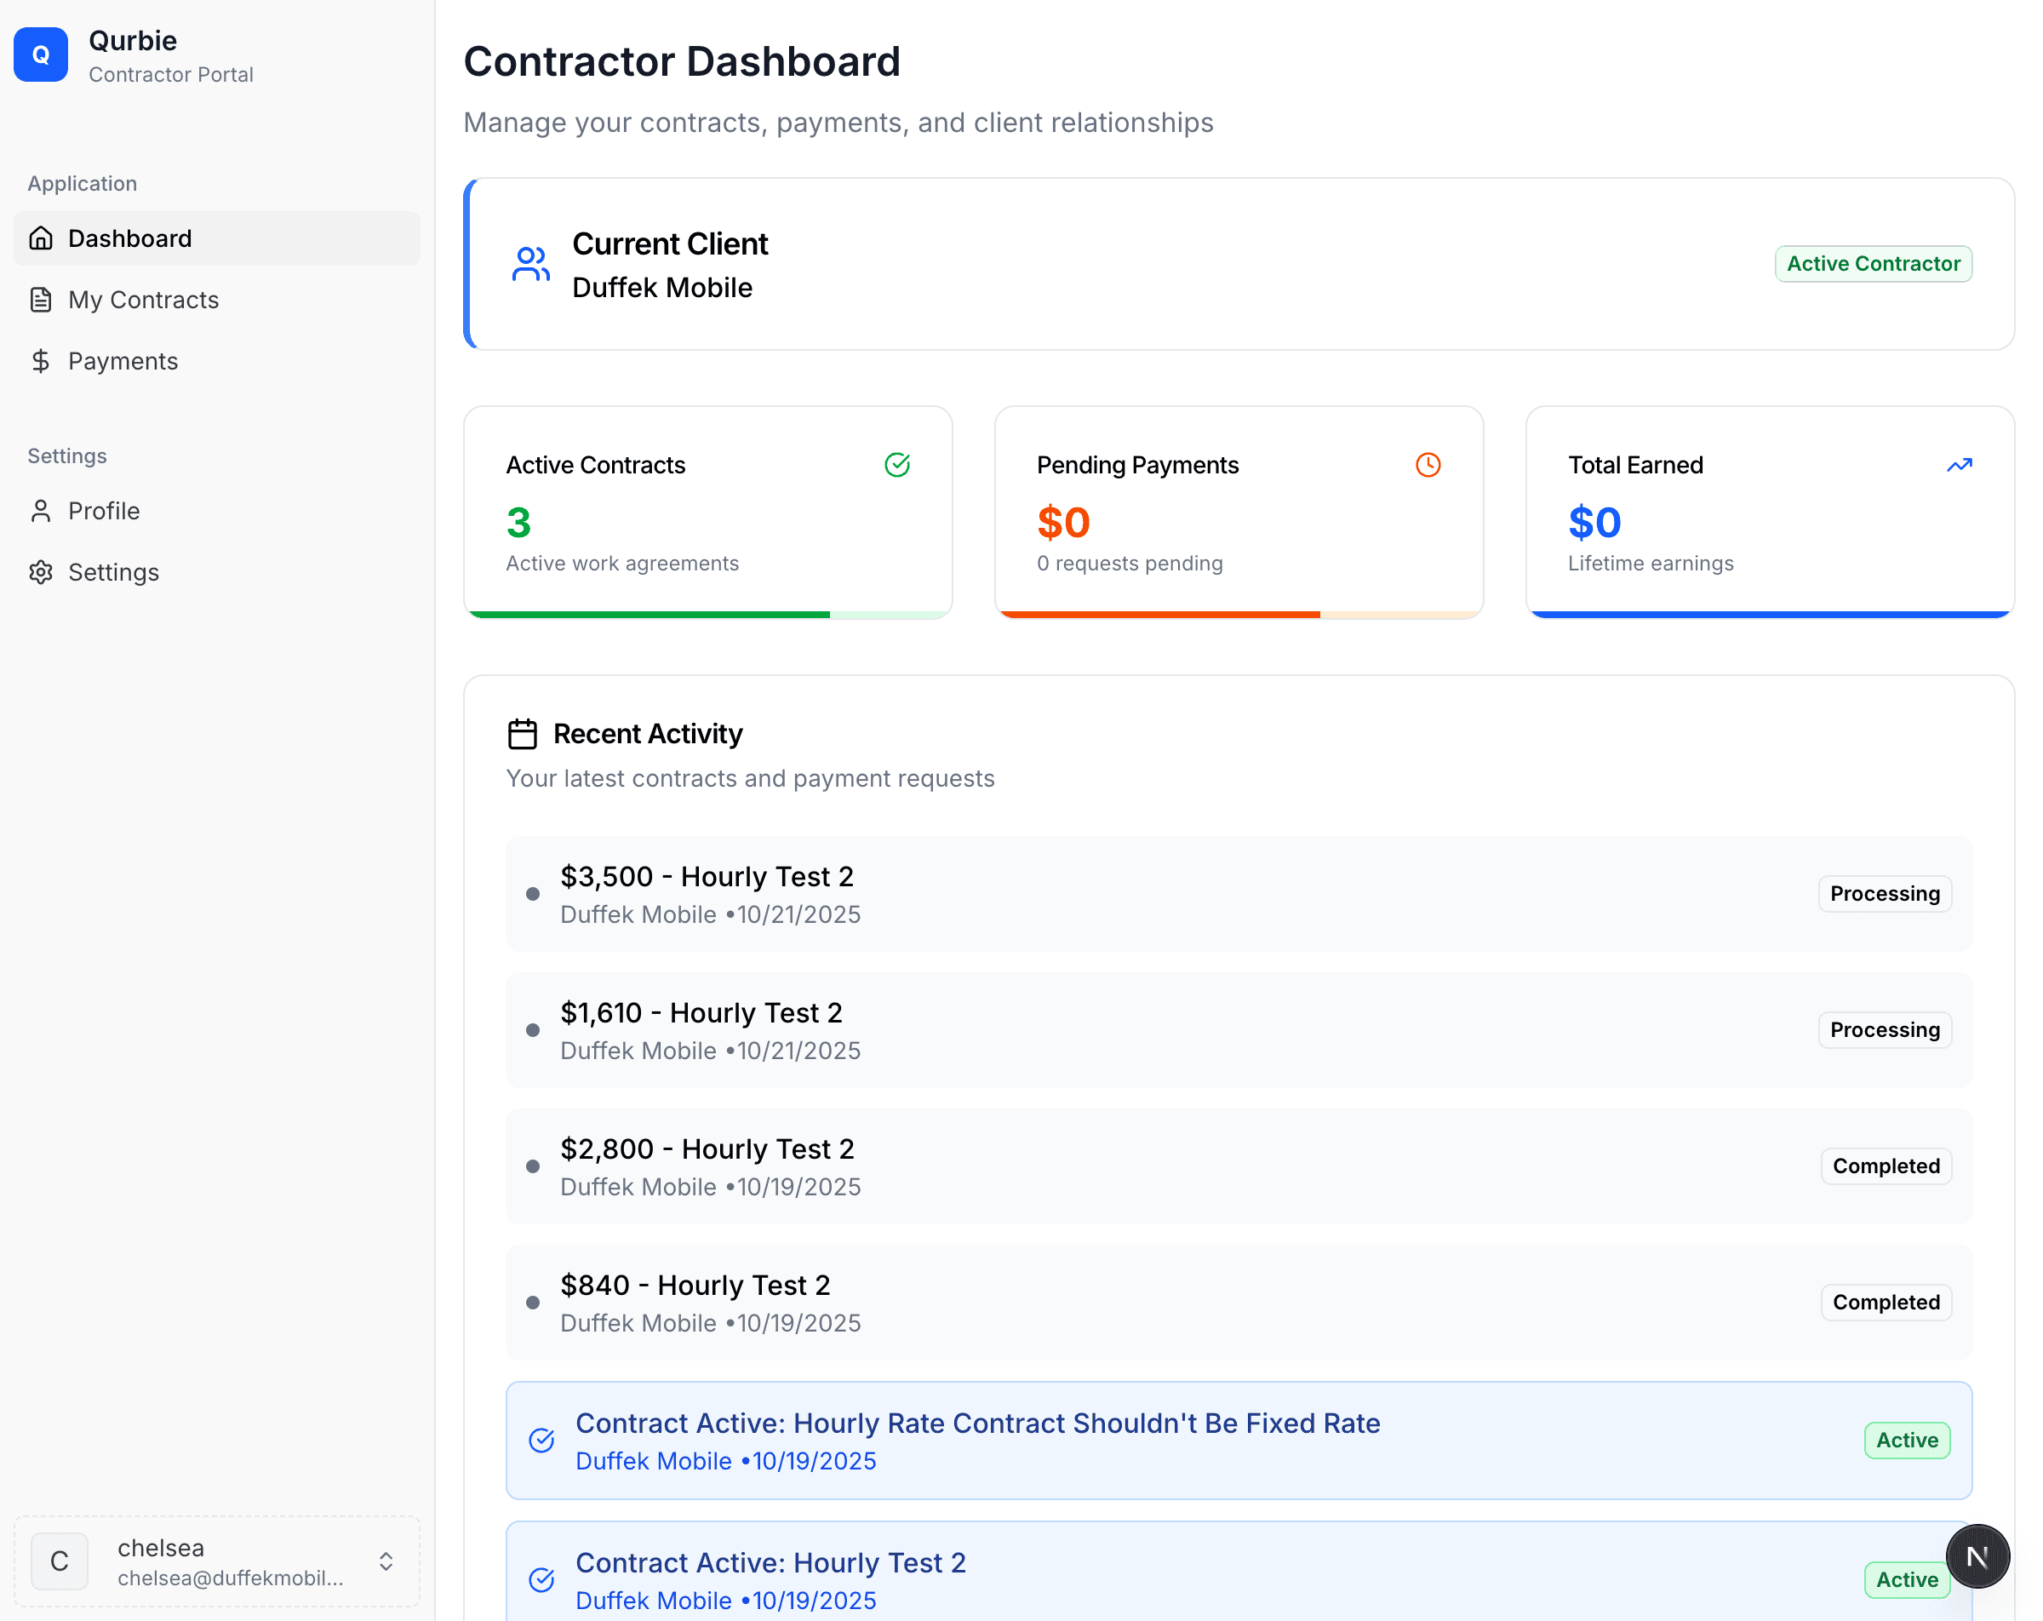
Task: Click the 0 requests pending text
Action: click(1130, 563)
